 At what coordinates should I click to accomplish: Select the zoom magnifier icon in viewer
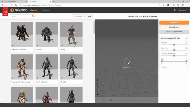97,89
